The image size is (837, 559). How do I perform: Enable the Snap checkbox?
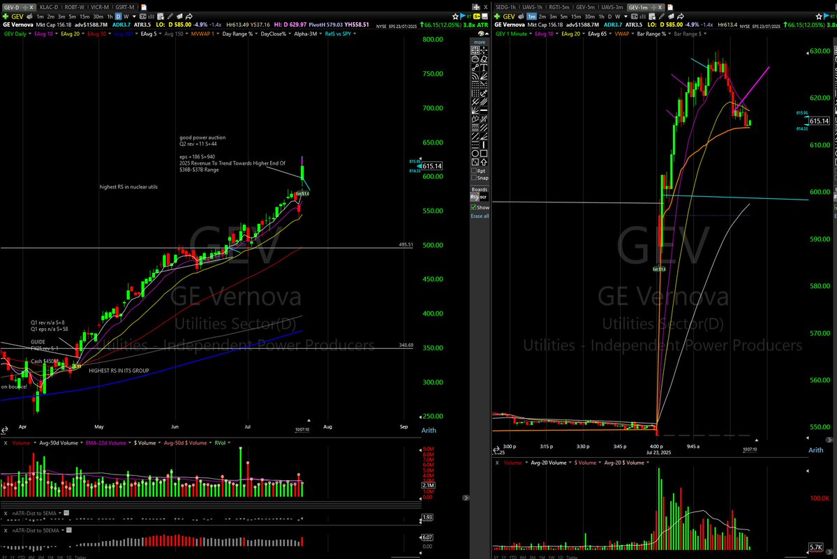pyautogui.click(x=474, y=178)
